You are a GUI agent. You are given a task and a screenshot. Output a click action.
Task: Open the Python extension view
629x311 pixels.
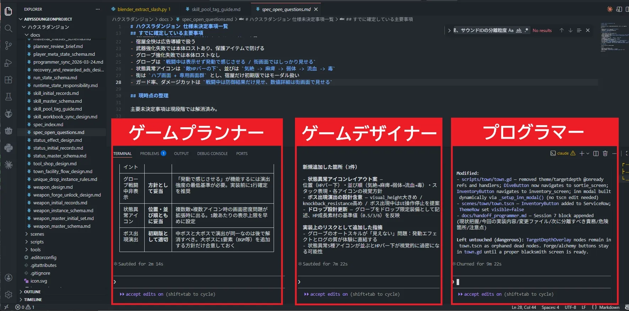[9, 148]
